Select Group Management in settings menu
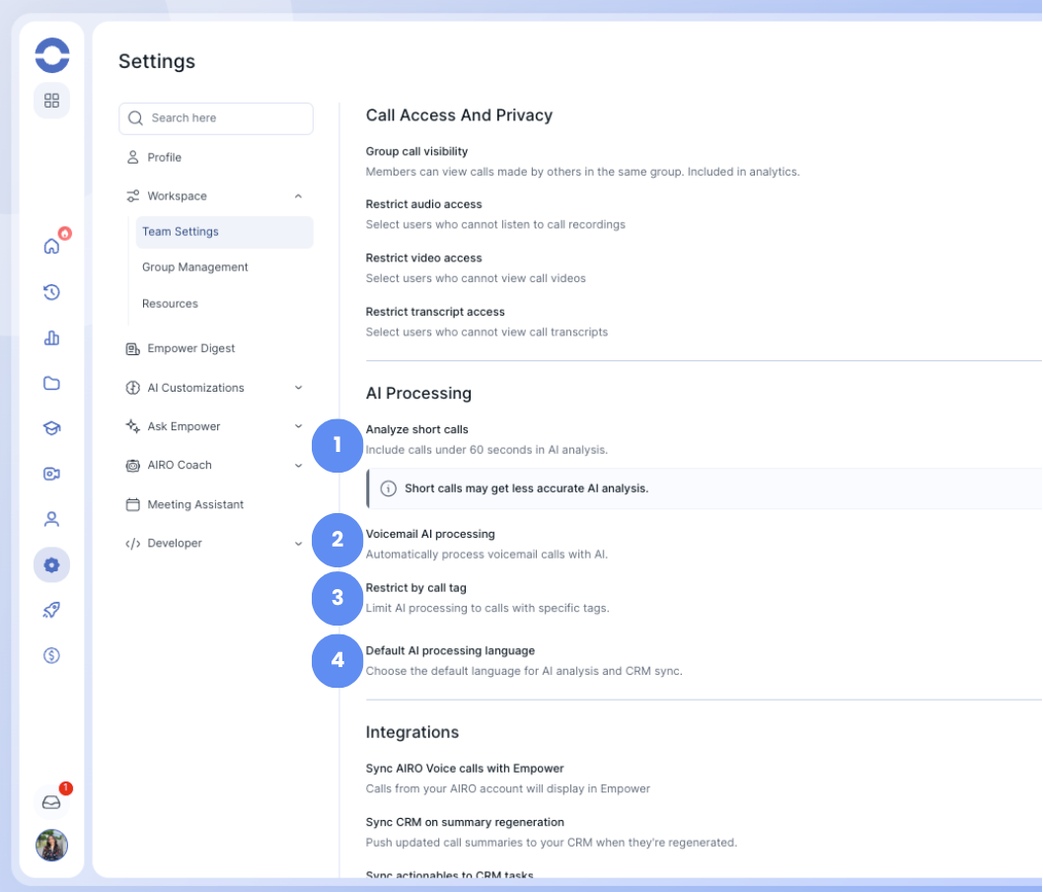Image resolution: width=1043 pixels, height=892 pixels. tap(195, 267)
